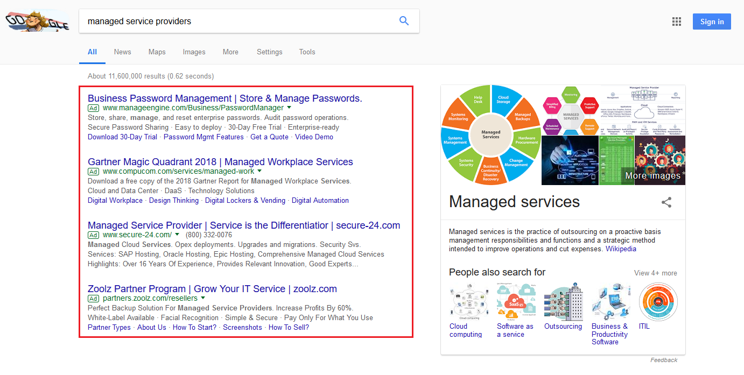
Task: Click the Feedback link
Action: 664,360
